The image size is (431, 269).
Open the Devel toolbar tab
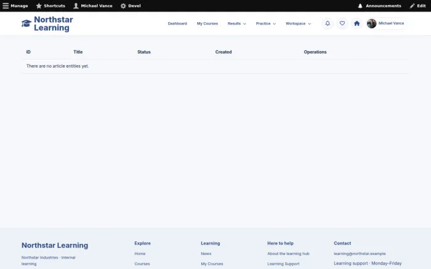pyautogui.click(x=131, y=6)
